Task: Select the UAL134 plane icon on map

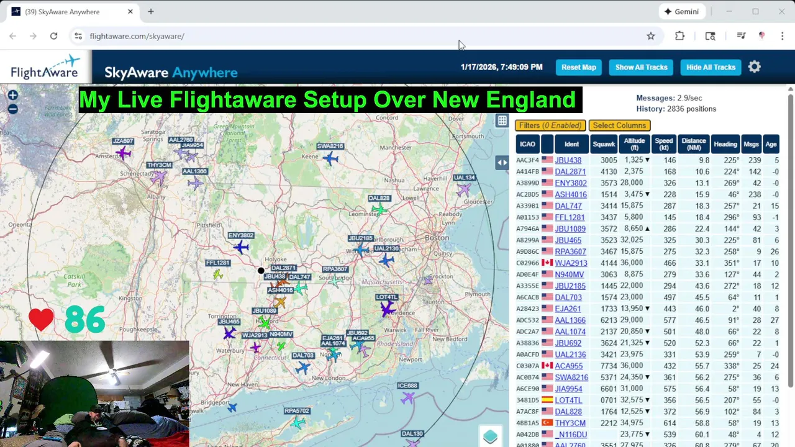Action: click(x=463, y=190)
